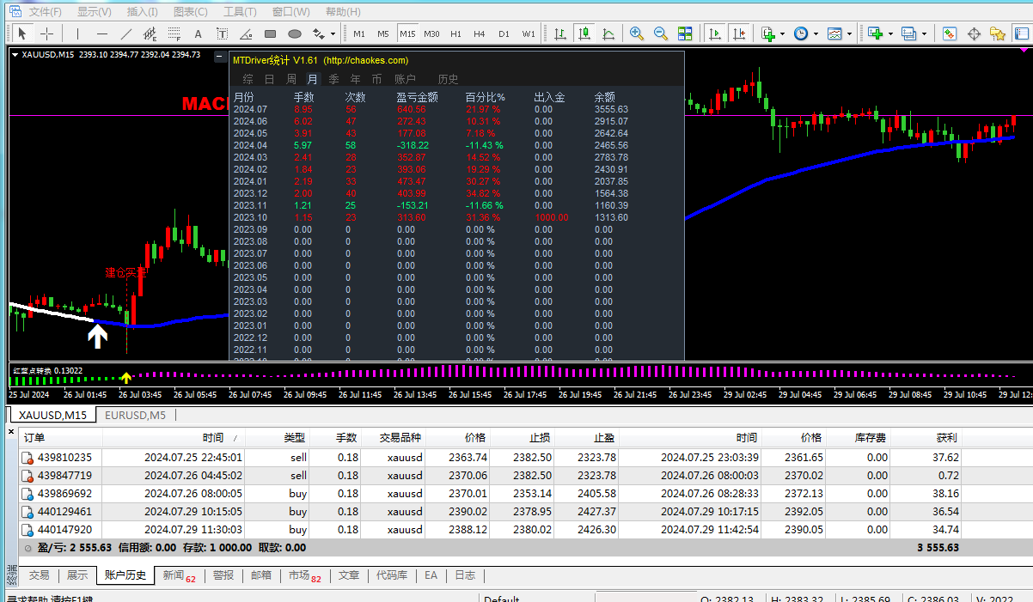Viewport: 1033px width, 602px height.
Task: Open the 市场 terminal tab
Action: click(x=303, y=575)
